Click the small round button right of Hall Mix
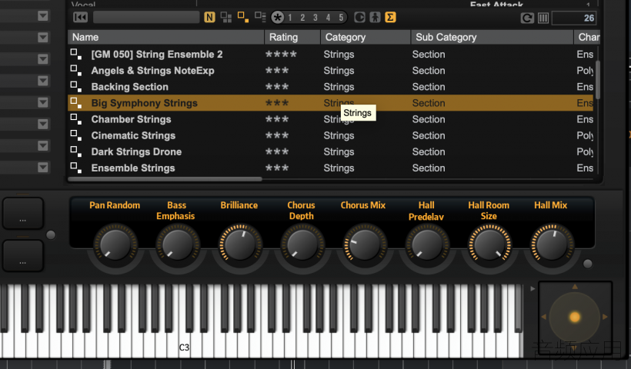Image resolution: width=631 pixels, height=369 pixels. pyautogui.click(x=588, y=264)
